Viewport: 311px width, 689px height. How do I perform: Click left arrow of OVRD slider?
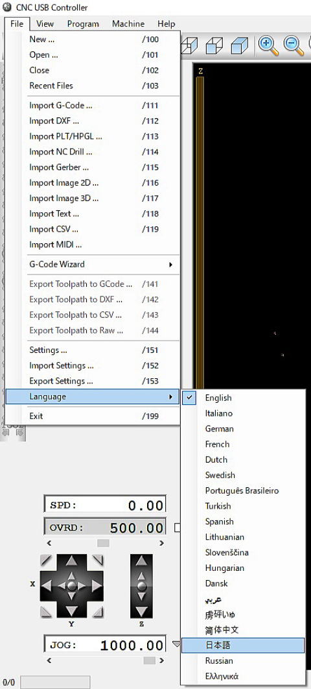[x=49, y=543]
